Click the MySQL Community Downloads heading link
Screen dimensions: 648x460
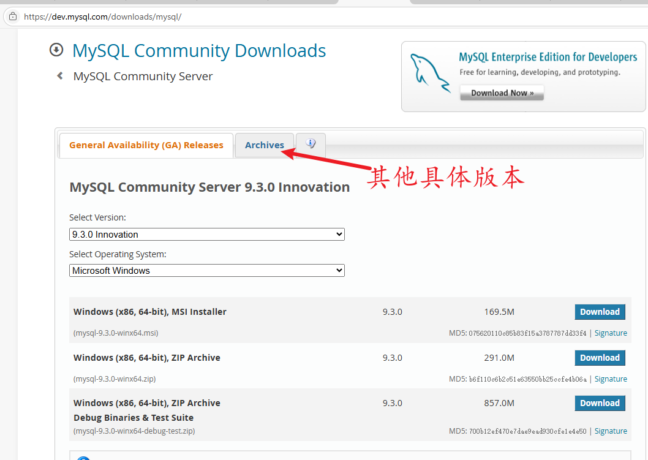pos(199,51)
